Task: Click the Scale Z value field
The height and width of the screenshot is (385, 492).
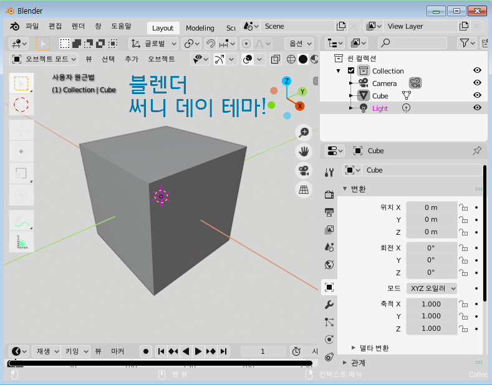Action: pyautogui.click(x=432, y=328)
